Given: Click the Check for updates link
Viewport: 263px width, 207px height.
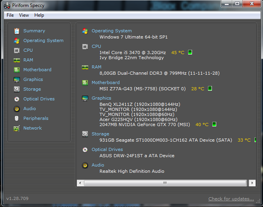Looking at the screenshot, I should pos(231,199).
